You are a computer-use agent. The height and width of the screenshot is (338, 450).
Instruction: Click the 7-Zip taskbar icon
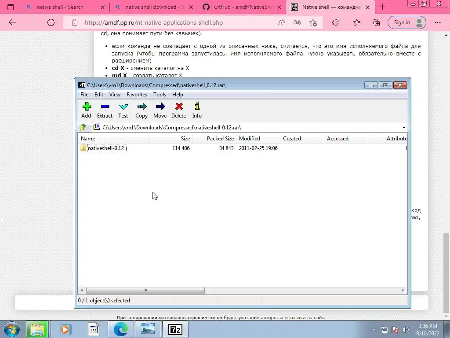pos(175,329)
